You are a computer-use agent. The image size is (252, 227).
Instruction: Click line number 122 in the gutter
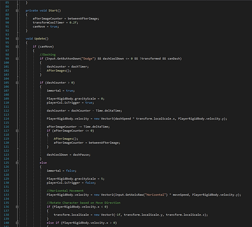[6, 151]
